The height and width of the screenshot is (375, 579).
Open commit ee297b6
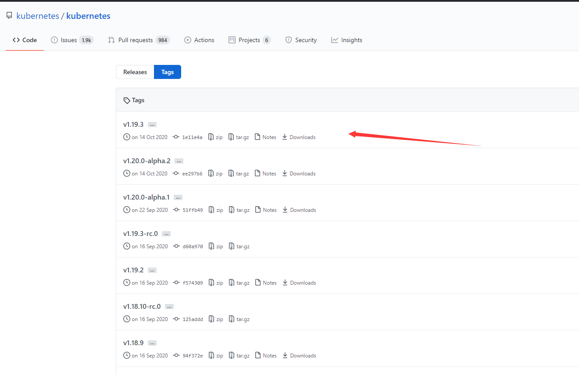[188, 174]
